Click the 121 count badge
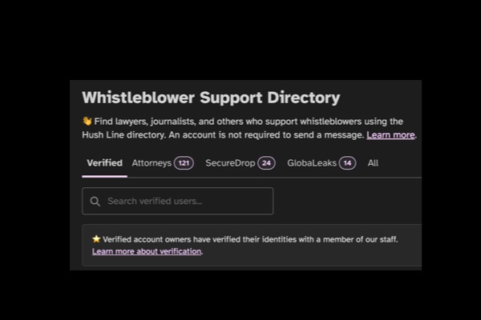 (184, 163)
